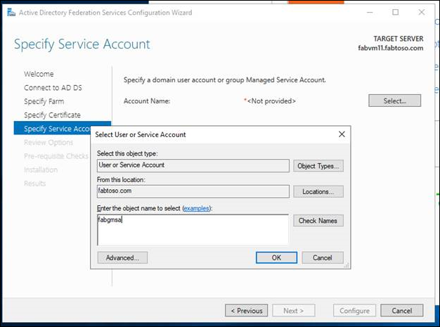The width and height of the screenshot is (440, 327).
Task: Open Advanced search options
Action: click(x=122, y=257)
